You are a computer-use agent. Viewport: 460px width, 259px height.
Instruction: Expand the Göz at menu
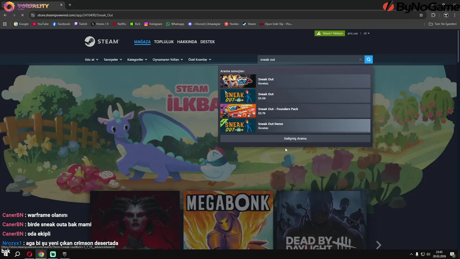point(91,59)
